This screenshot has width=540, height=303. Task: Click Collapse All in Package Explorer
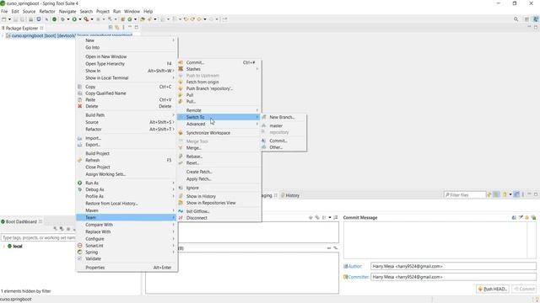point(111,28)
